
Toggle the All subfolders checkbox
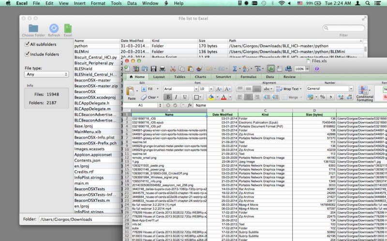click(27, 44)
